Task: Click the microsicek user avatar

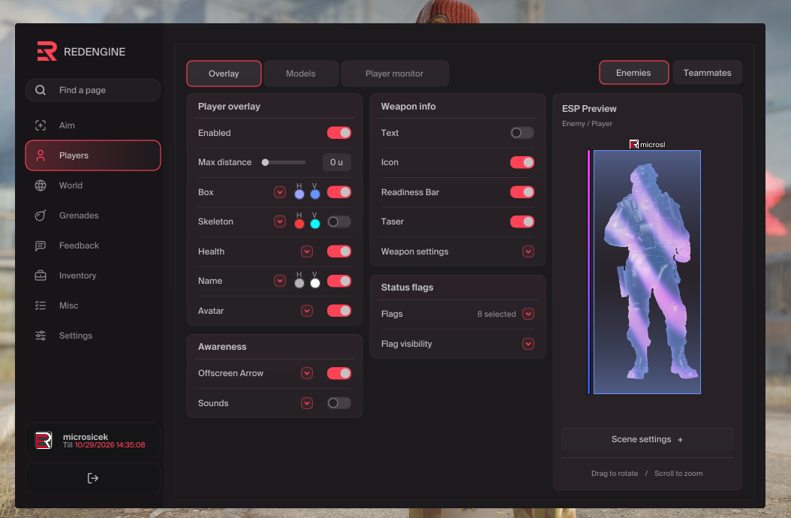Action: click(44, 440)
